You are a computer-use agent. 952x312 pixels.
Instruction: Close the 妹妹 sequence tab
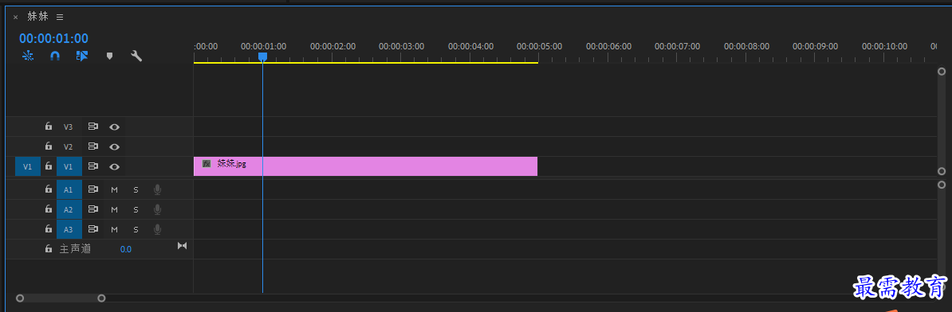click(x=16, y=17)
